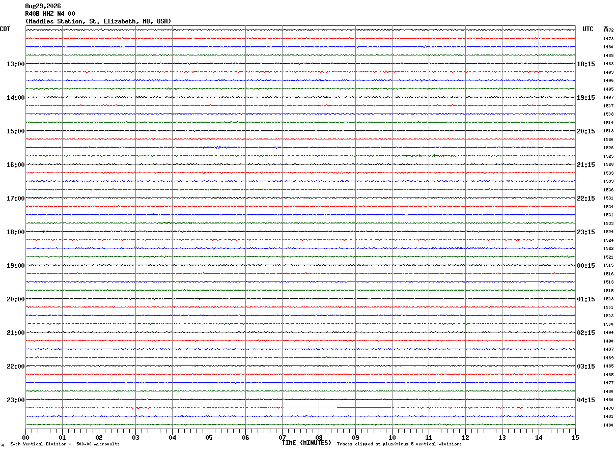Select the 13:00 CDT time label
The height and width of the screenshot is (451, 616).
15,64
